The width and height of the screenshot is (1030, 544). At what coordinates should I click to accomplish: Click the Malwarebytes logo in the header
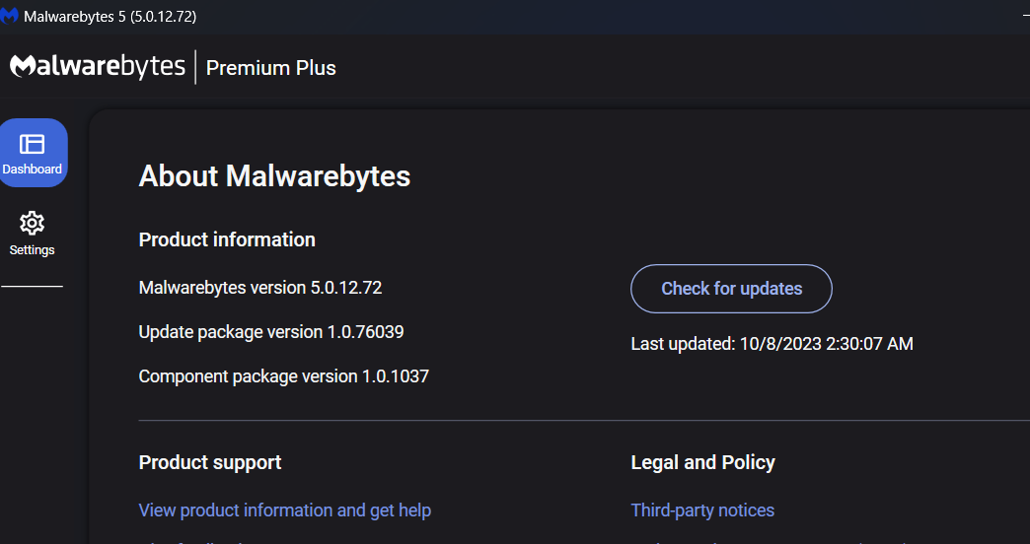click(98, 67)
